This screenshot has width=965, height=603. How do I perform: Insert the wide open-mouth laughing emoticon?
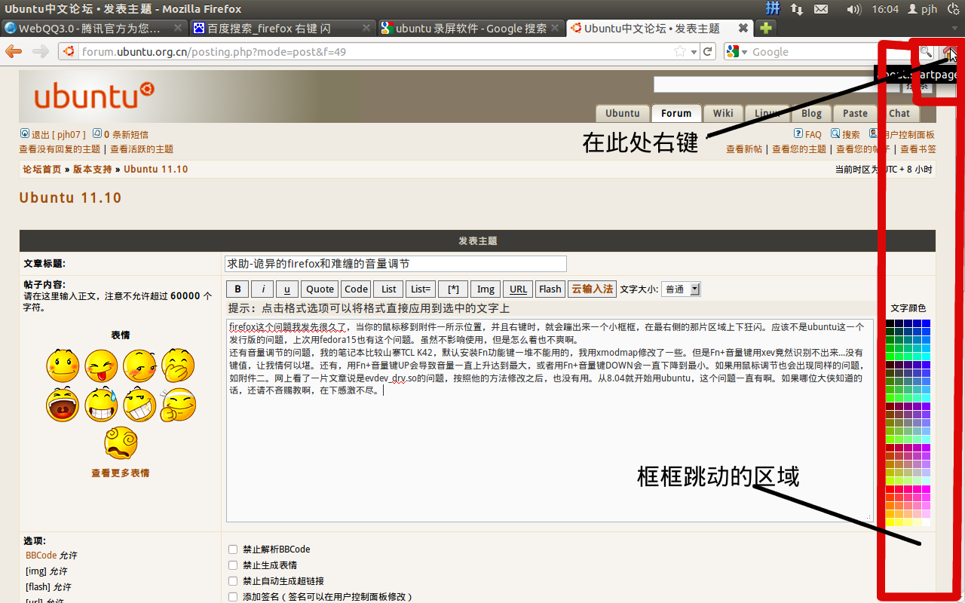[62, 405]
